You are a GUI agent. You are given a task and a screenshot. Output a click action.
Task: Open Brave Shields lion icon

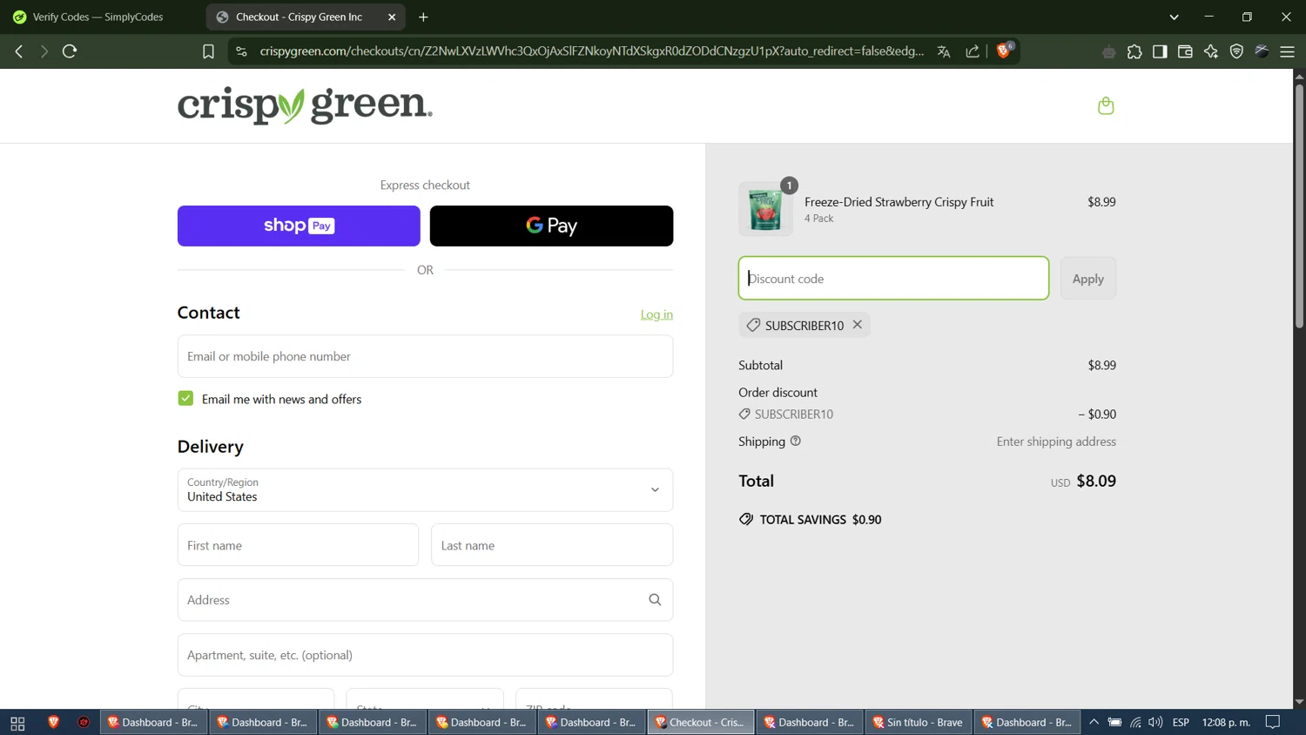pyautogui.click(x=1004, y=51)
